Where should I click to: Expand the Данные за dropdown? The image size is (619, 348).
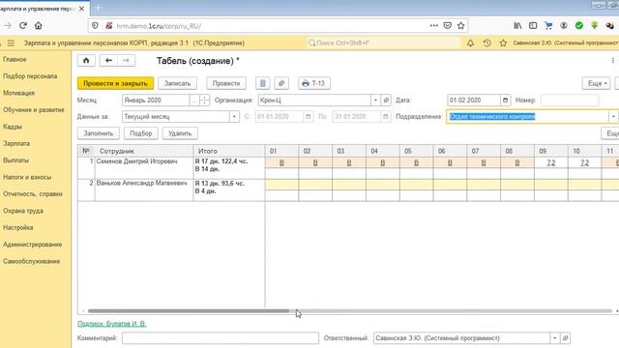point(234,117)
